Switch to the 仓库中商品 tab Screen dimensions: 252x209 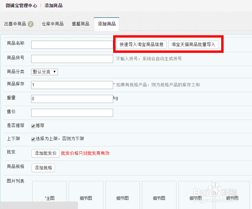tap(53, 24)
